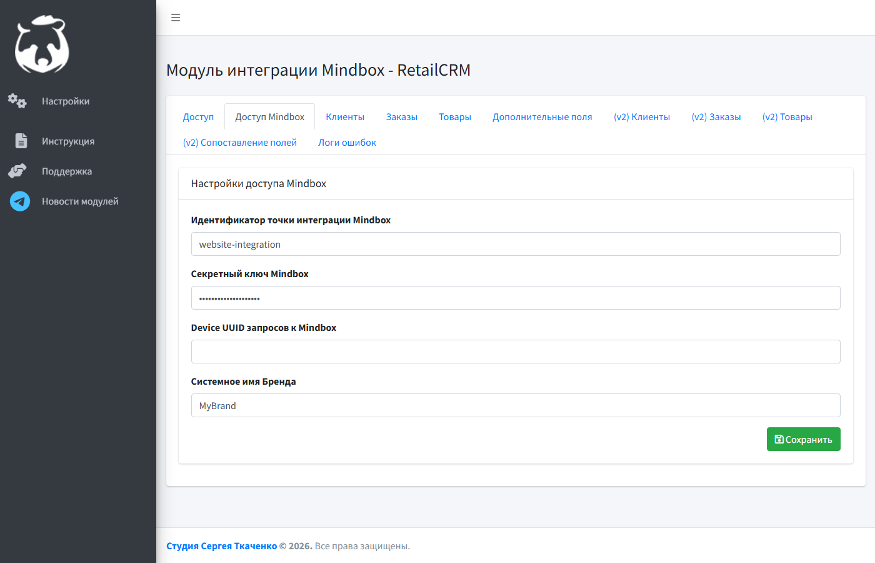The image size is (875, 563).
Task: Open the Настройки sidebar item
Action: (x=78, y=101)
